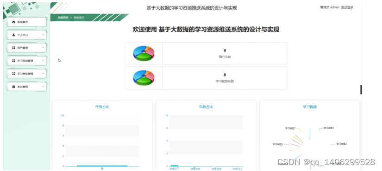The width and height of the screenshot is (382, 171).
Task: Click the teal 男 bar in 性别占比 chart
Action: coord(102,166)
